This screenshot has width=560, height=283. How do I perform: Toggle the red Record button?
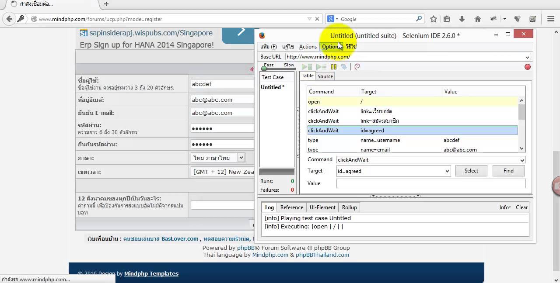click(x=528, y=67)
